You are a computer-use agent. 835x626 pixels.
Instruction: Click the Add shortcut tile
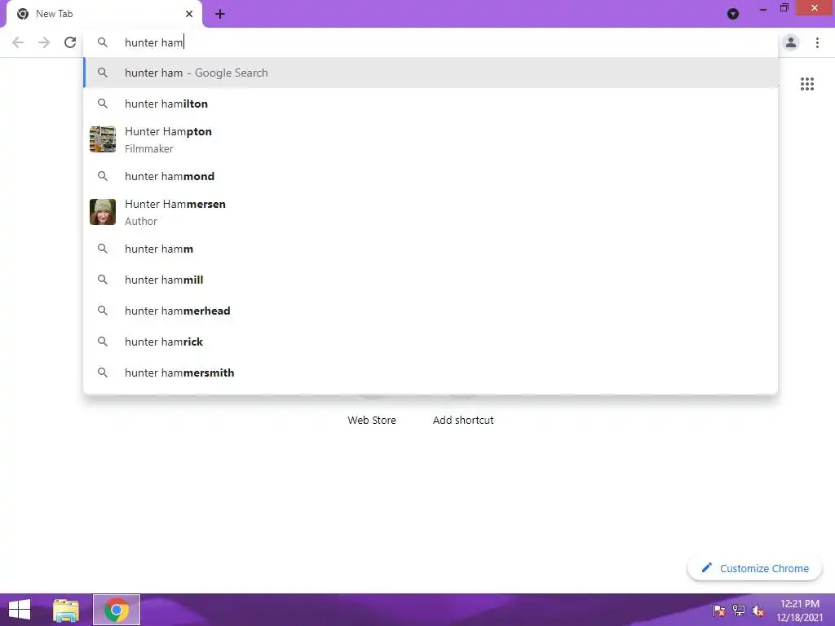pyautogui.click(x=463, y=418)
